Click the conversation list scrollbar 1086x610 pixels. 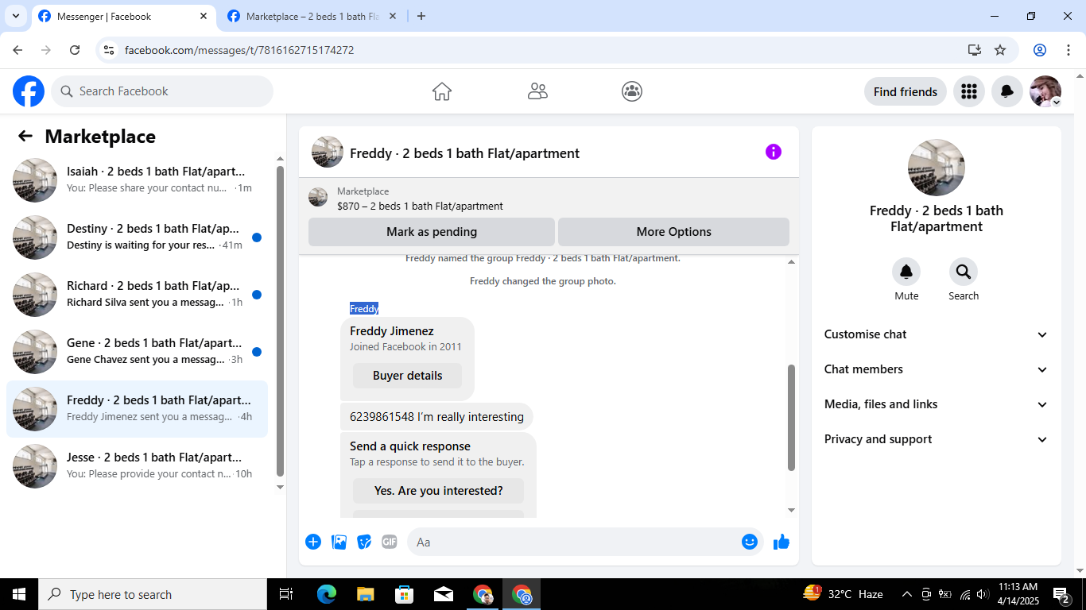(x=280, y=321)
